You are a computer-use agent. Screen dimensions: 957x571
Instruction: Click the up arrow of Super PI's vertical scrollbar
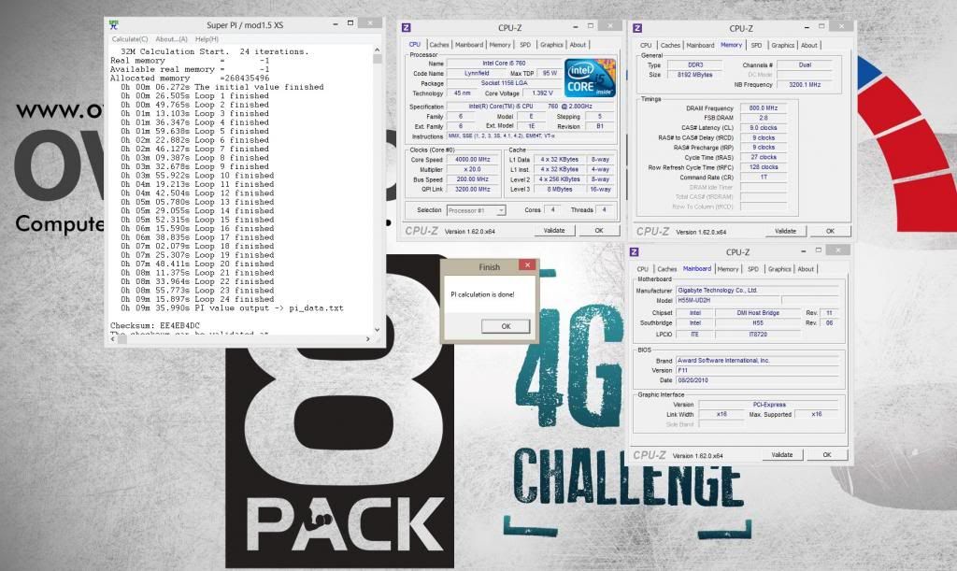(378, 50)
